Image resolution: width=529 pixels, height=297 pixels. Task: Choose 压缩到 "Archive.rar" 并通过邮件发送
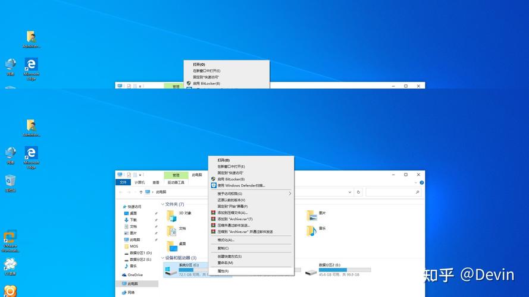(x=251, y=232)
